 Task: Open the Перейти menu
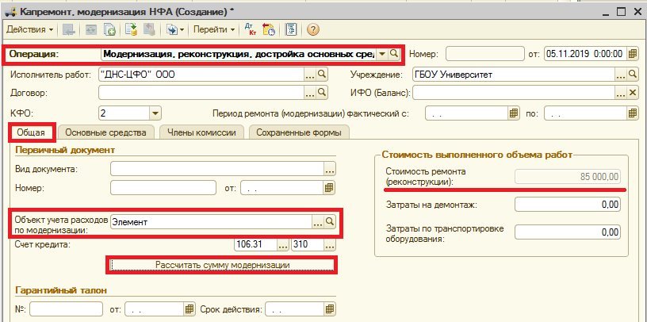[215, 29]
